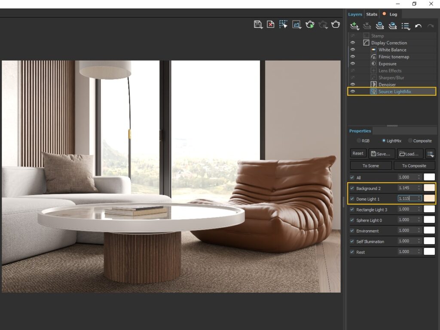
Task: Click the save image icon in render toolbar
Action: point(258,24)
